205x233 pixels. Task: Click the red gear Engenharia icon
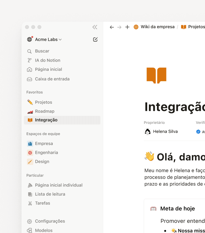pyautogui.click(x=30, y=153)
